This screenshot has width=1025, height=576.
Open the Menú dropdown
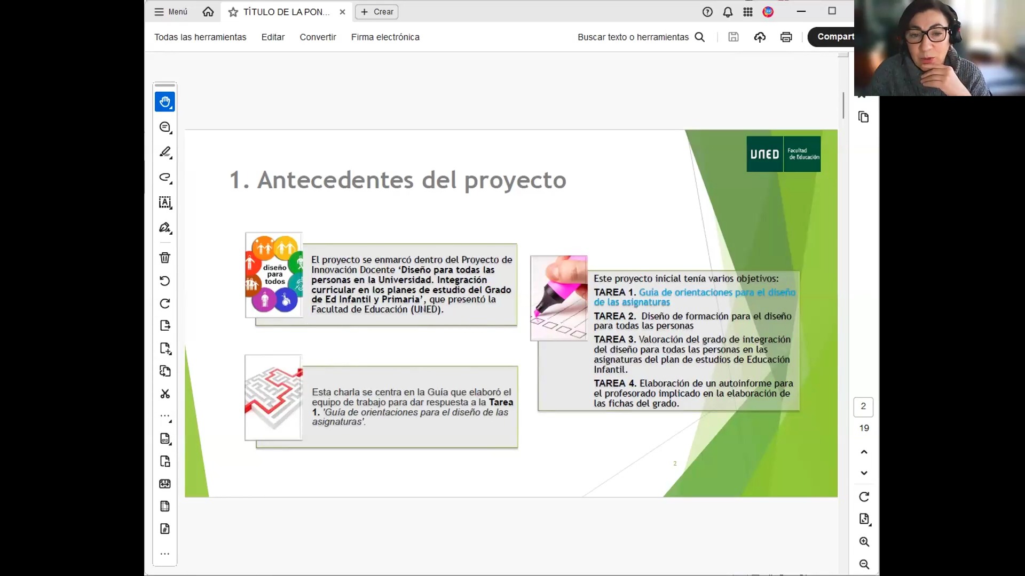click(x=170, y=12)
